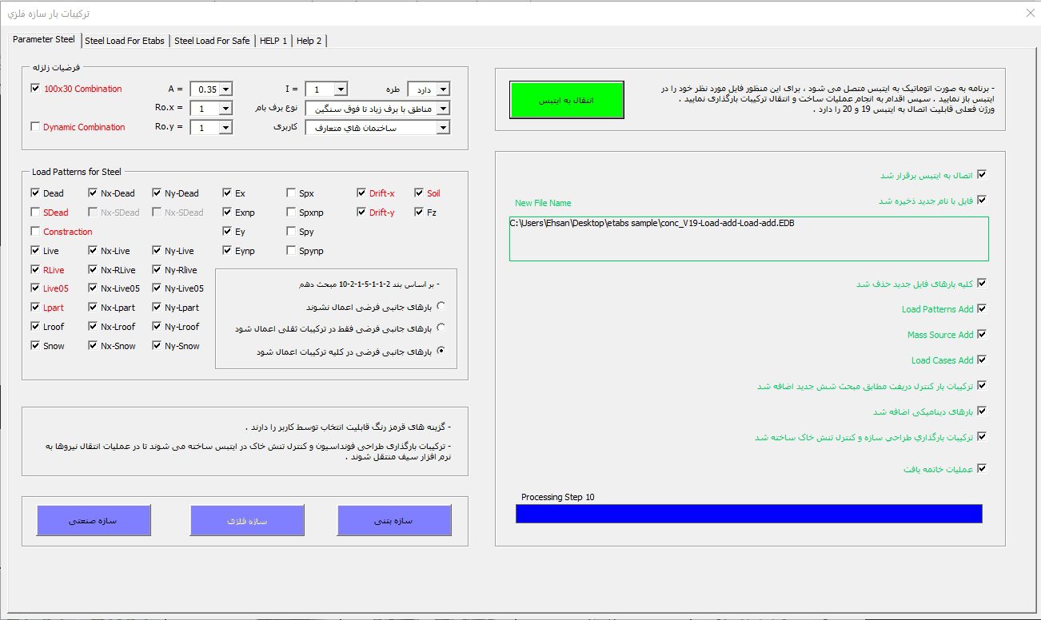This screenshot has width=1041, height=620.
Task: Toggle the Ny-Snow checkbox
Action: point(156,346)
